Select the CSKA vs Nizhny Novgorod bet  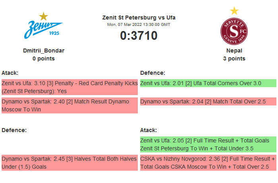click(x=208, y=163)
